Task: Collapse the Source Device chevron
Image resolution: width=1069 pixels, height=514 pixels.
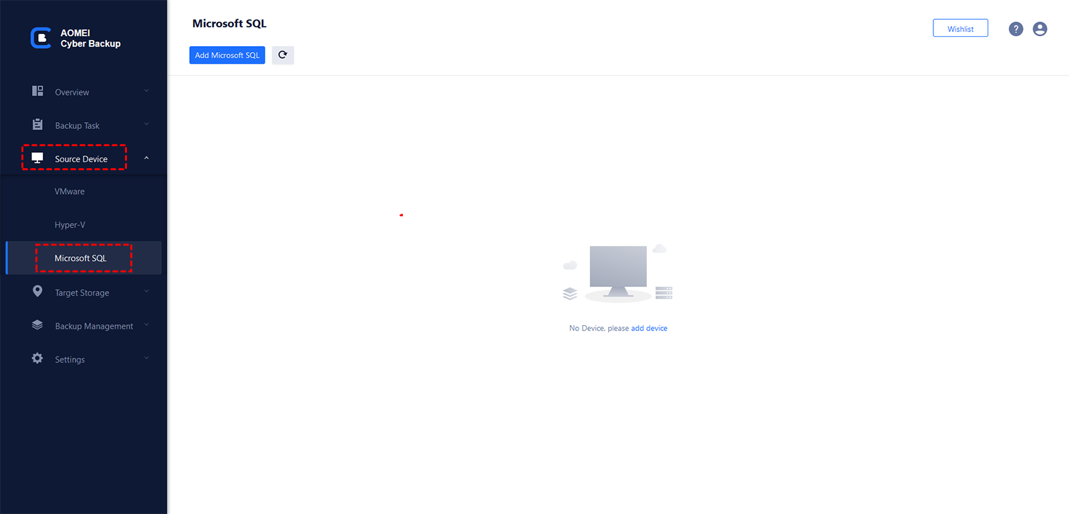Action: 146,158
